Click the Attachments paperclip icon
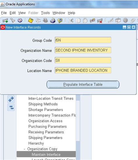This screenshot has width=138, height=160. point(132,20)
